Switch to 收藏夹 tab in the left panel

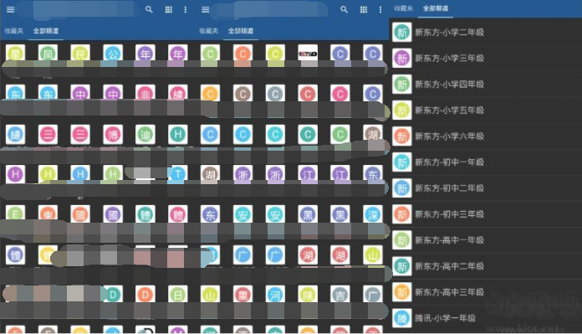pyautogui.click(x=13, y=31)
